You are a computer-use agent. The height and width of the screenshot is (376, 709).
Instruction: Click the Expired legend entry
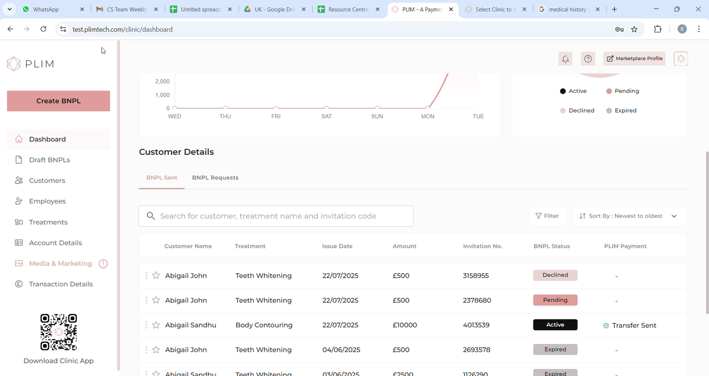coord(621,111)
